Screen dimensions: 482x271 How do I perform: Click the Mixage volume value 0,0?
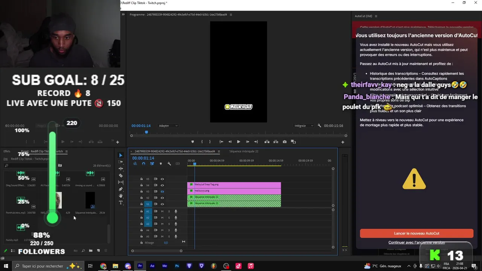[x=166, y=243]
